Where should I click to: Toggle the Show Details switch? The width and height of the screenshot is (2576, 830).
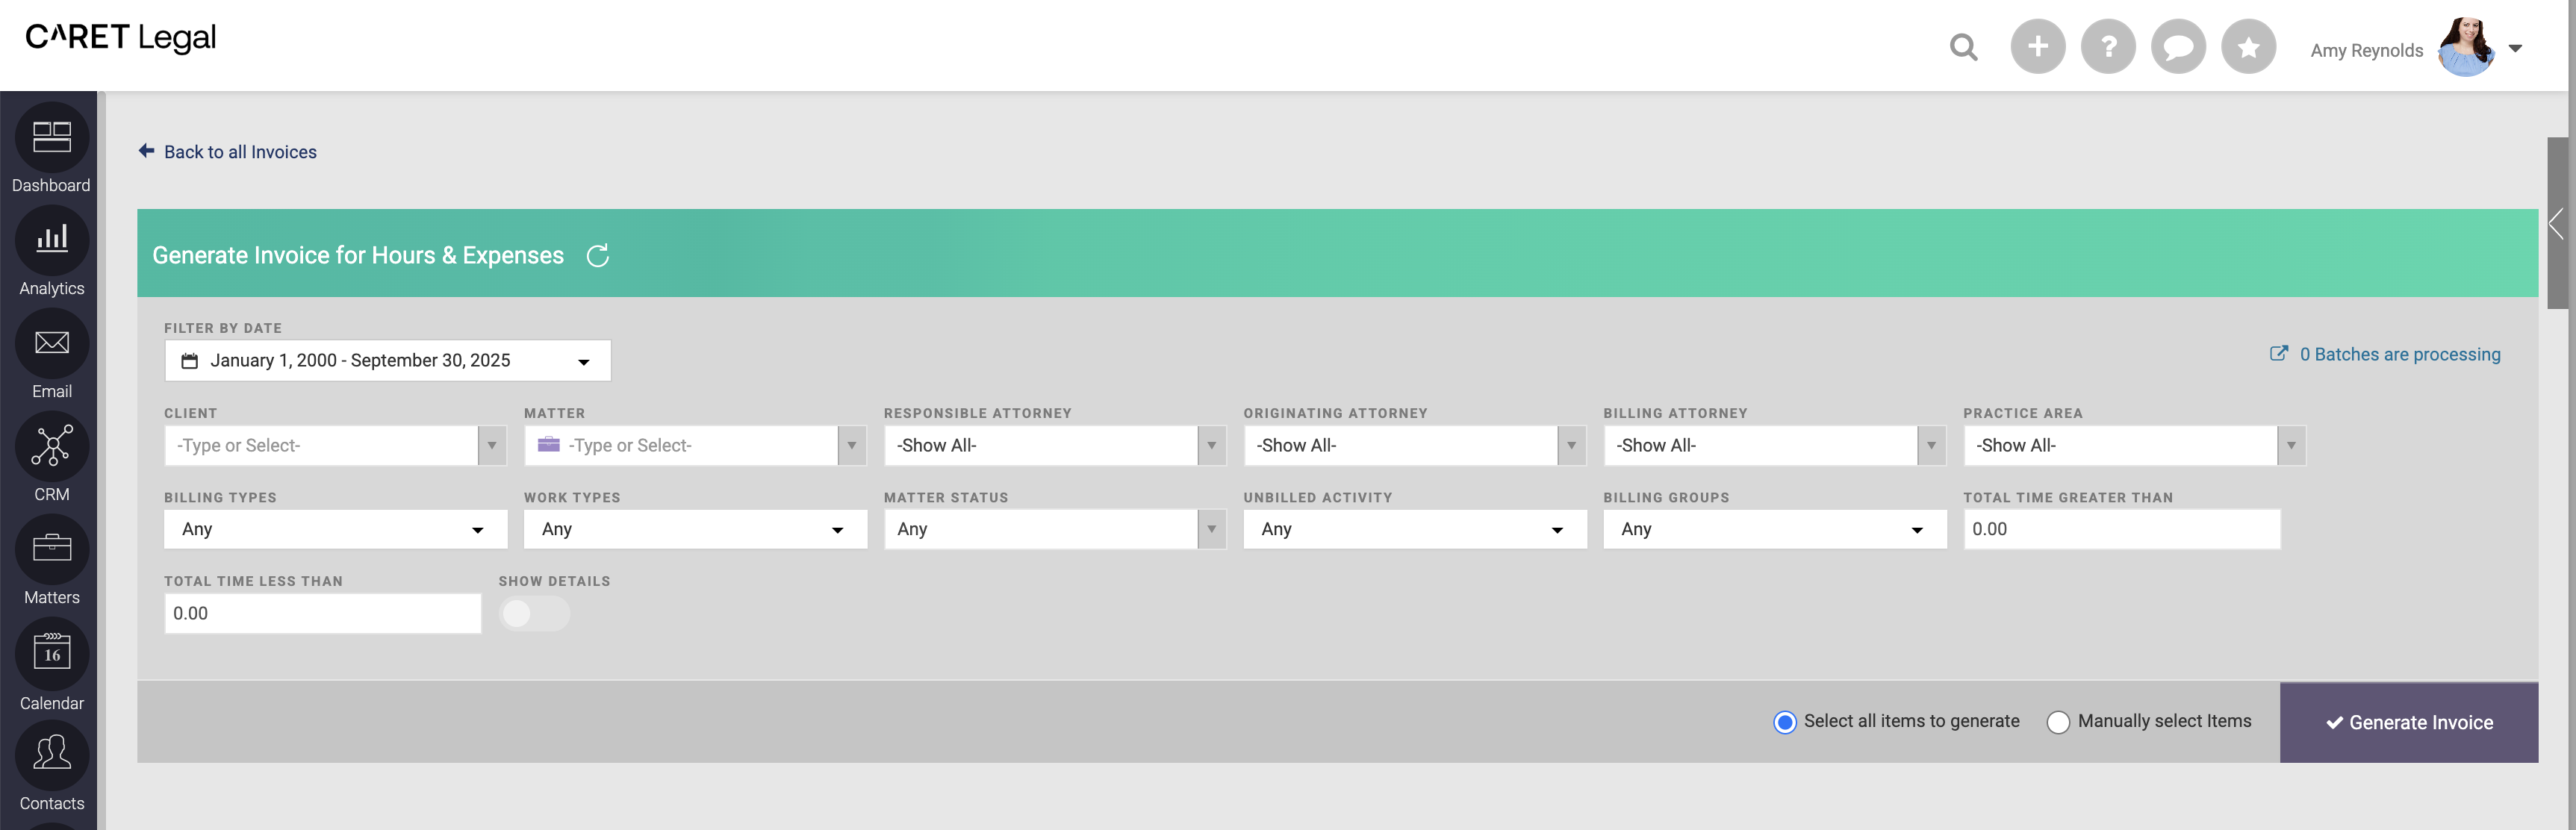[534, 613]
